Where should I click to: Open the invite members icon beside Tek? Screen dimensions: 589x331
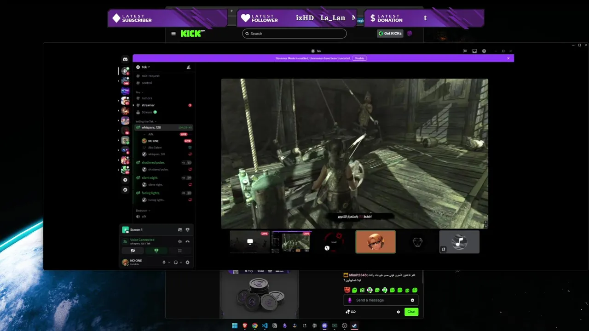pyautogui.click(x=188, y=67)
